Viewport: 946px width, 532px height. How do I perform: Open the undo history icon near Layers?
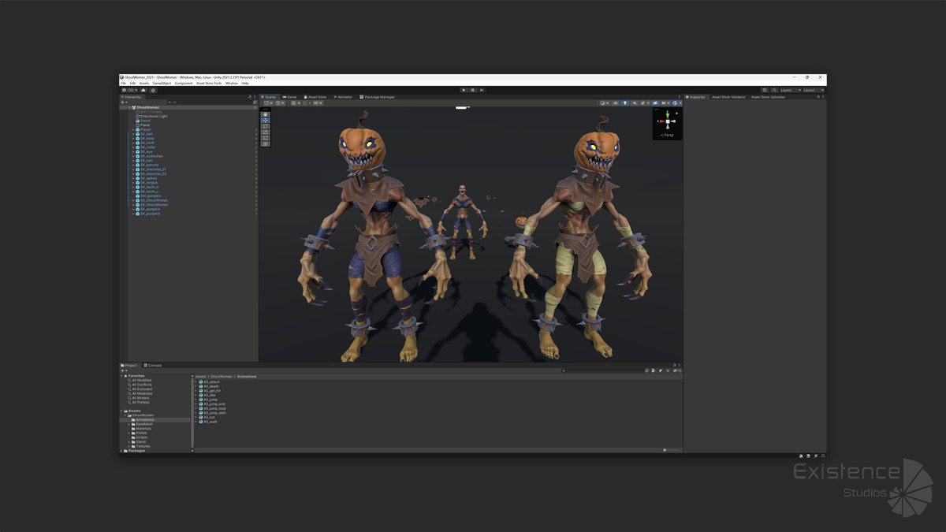765,90
